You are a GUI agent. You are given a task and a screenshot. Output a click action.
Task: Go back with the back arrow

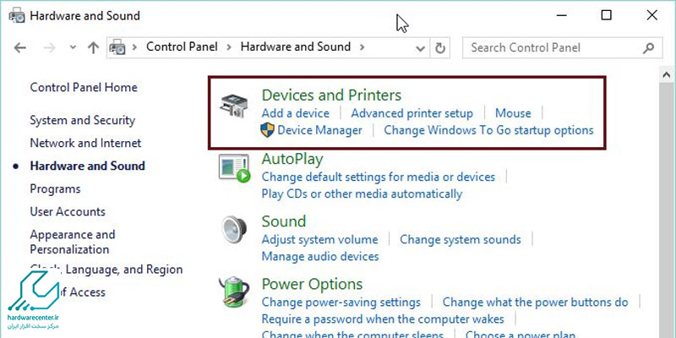click(19, 47)
